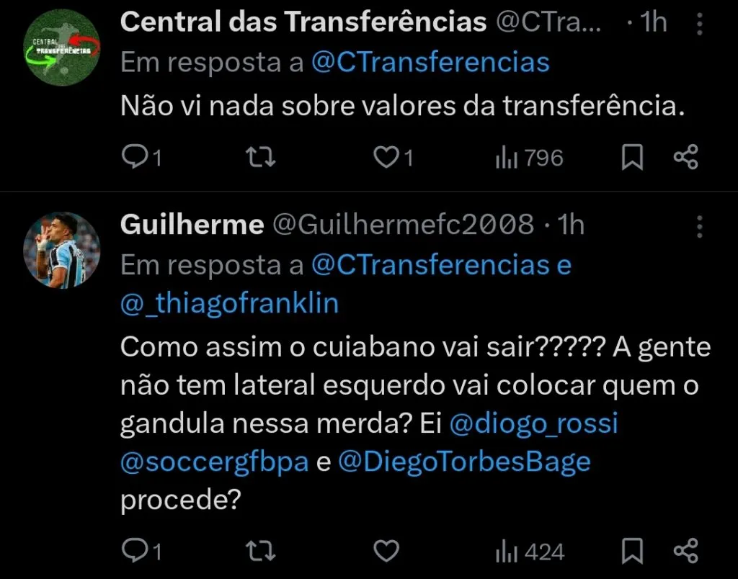This screenshot has height=579, width=738.
Task: Open more options menu on the first tweet
Action: pyautogui.click(x=699, y=24)
